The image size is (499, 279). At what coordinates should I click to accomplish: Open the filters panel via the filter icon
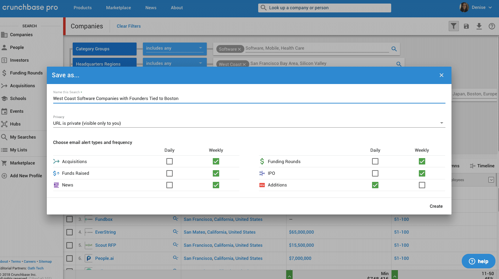pos(454,26)
